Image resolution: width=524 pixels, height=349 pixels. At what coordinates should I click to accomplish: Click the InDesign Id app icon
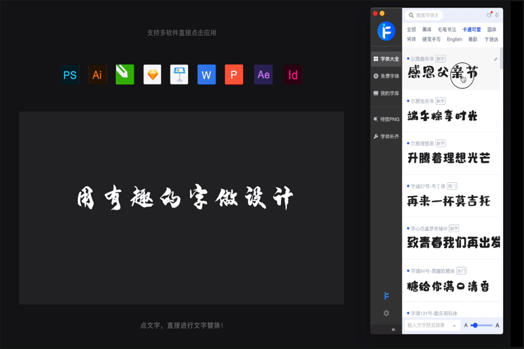[x=293, y=75]
